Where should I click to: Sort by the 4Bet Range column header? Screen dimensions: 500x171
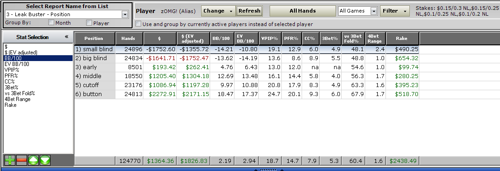pos(375,39)
